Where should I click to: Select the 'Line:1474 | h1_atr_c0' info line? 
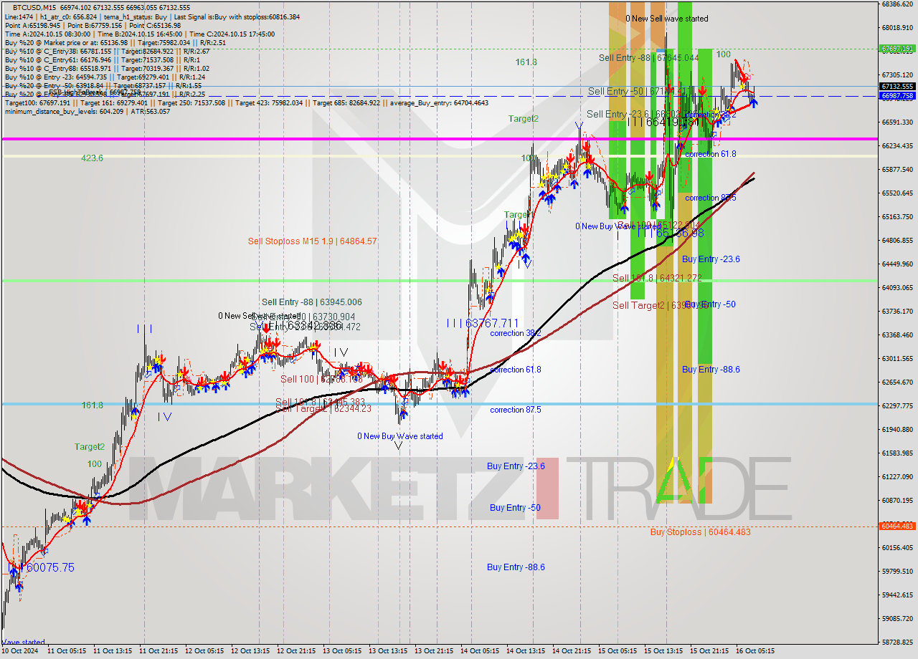[x=152, y=16]
